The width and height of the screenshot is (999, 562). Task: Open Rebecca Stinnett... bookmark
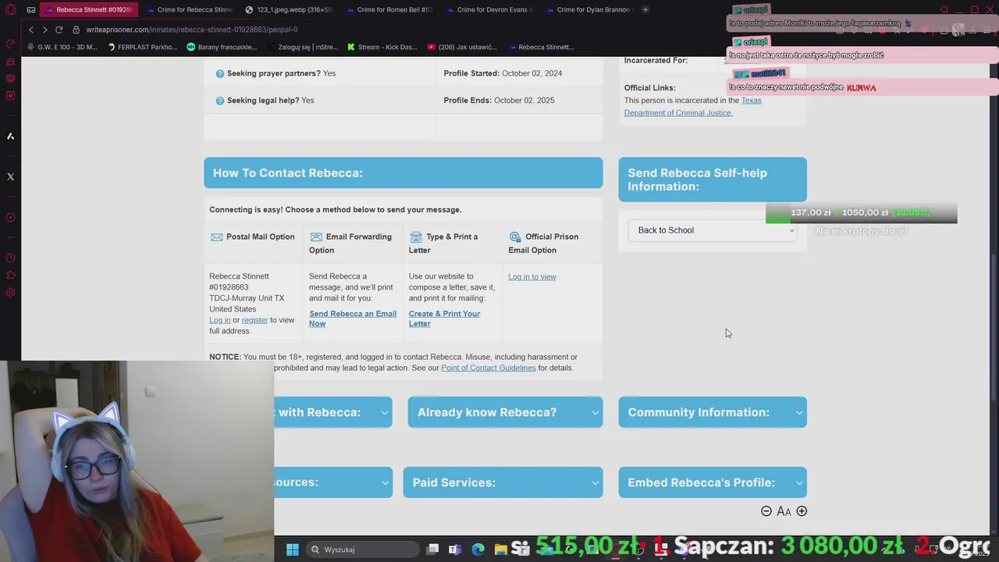pyautogui.click(x=541, y=47)
